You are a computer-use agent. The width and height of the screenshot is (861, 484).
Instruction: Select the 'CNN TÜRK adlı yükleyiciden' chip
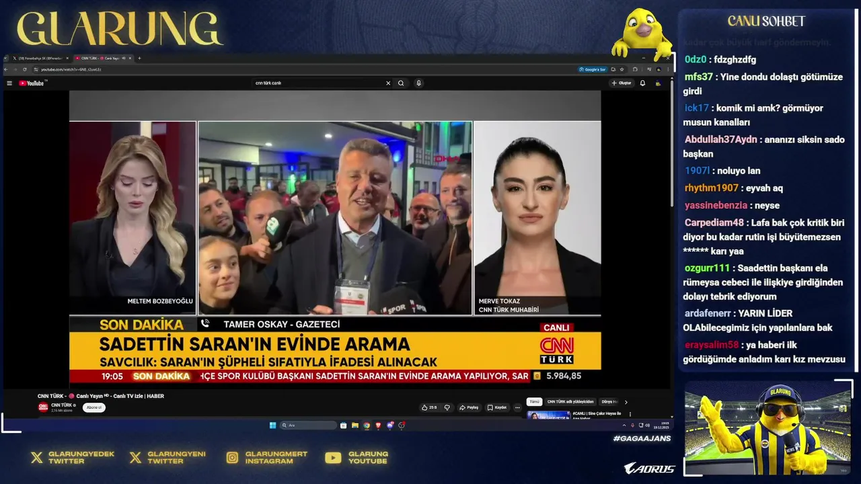[x=570, y=402]
